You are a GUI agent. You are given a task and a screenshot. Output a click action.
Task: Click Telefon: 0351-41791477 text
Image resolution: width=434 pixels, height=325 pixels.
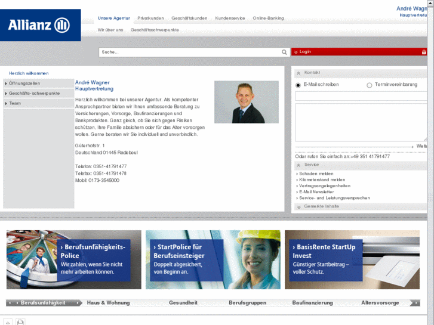click(101, 166)
